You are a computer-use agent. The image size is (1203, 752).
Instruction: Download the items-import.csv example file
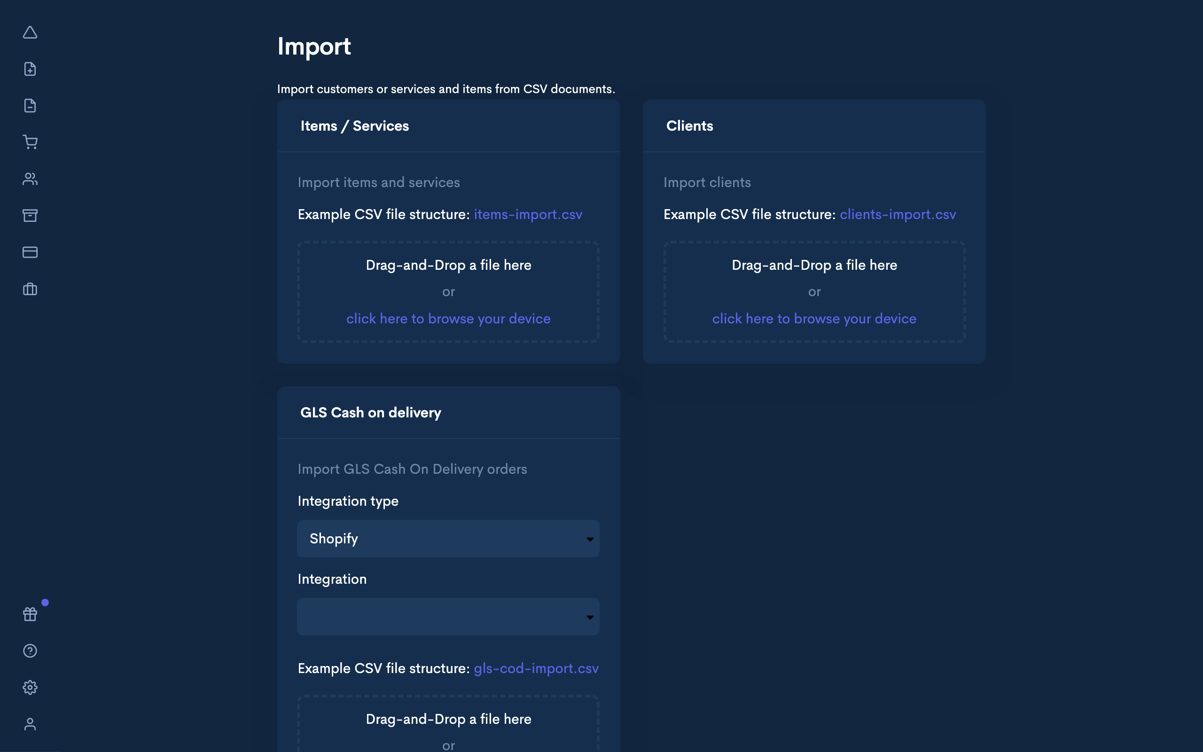tap(527, 214)
